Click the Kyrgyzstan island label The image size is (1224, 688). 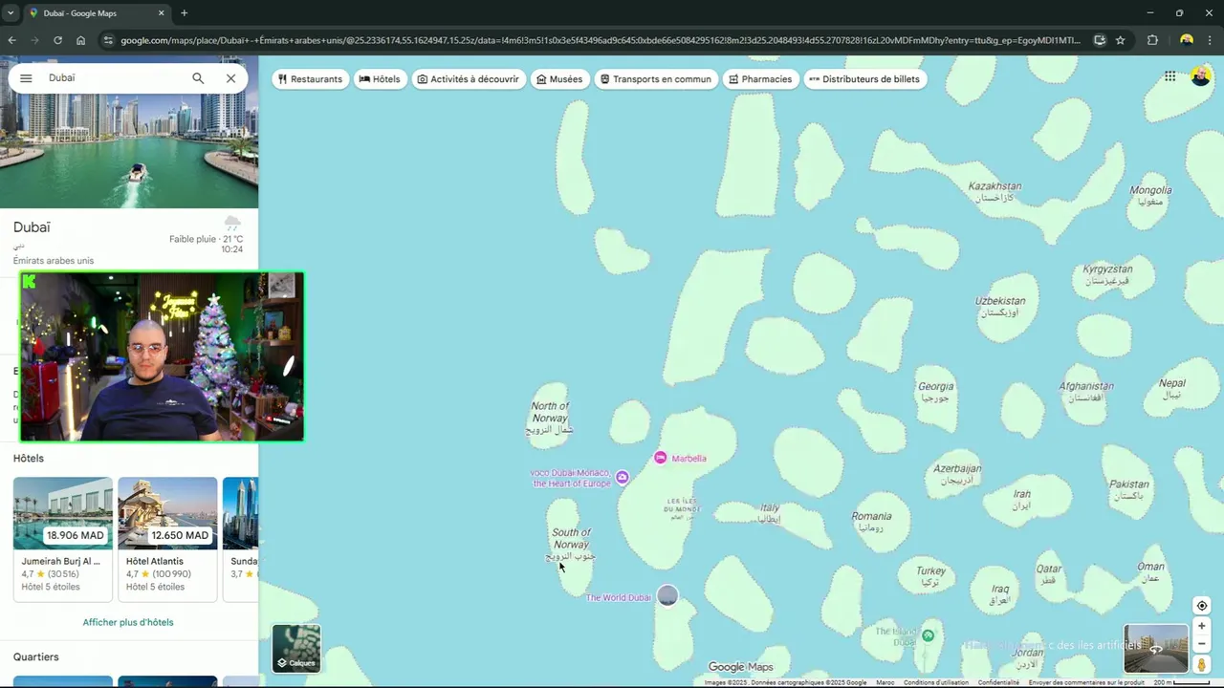[x=1107, y=275]
